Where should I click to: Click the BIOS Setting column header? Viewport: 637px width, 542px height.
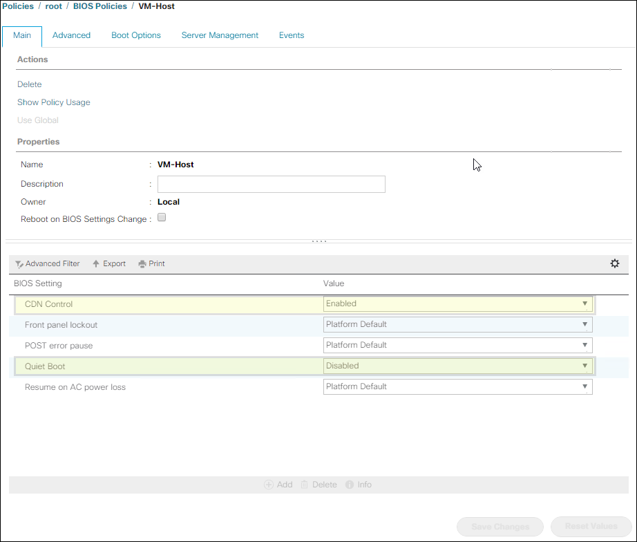(38, 283)
